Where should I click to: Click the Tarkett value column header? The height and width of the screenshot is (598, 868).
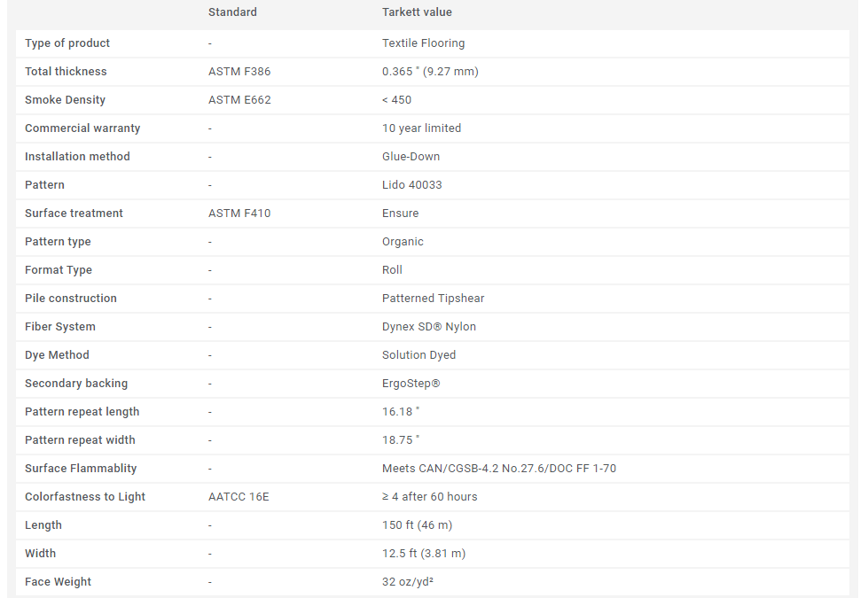[417, 12]
